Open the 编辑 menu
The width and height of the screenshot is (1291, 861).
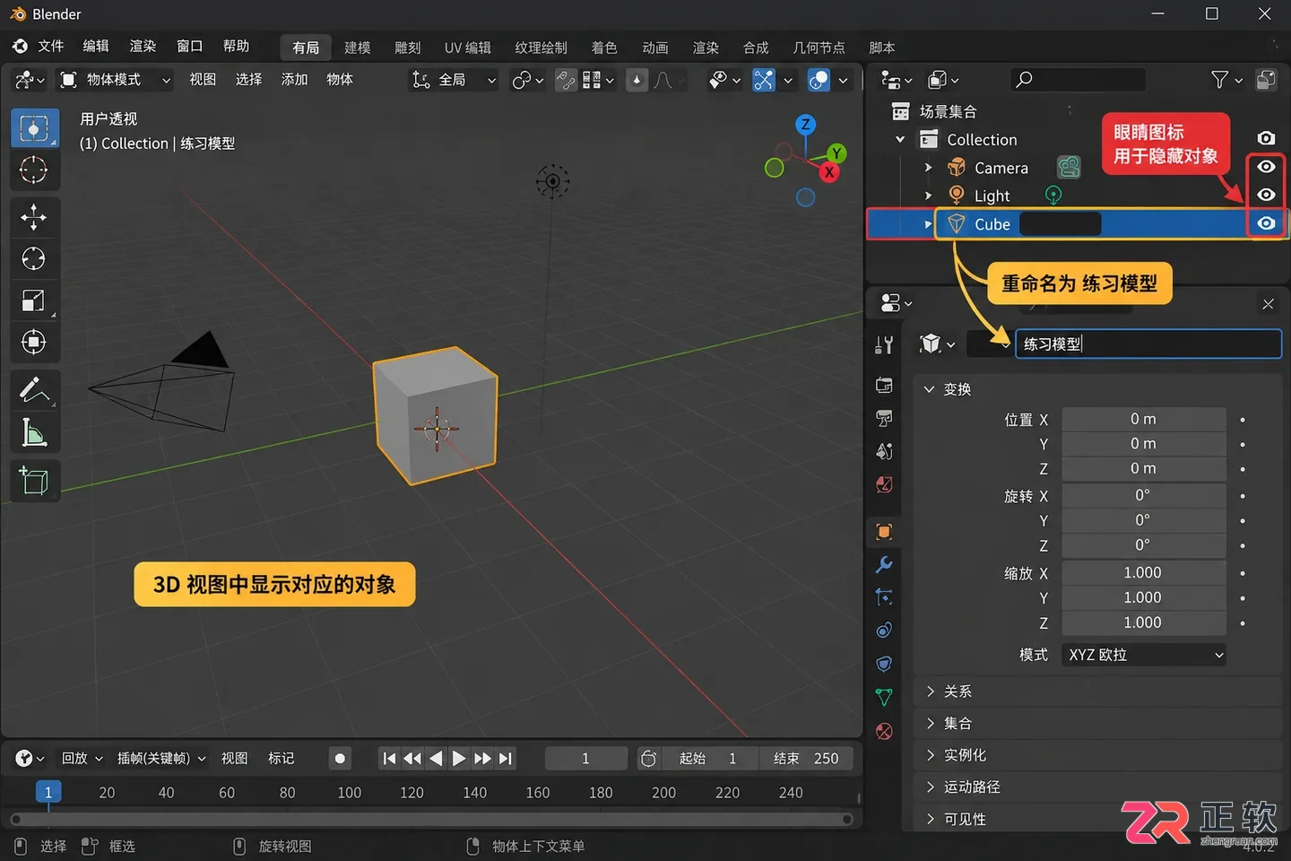(x=96, y=46)
